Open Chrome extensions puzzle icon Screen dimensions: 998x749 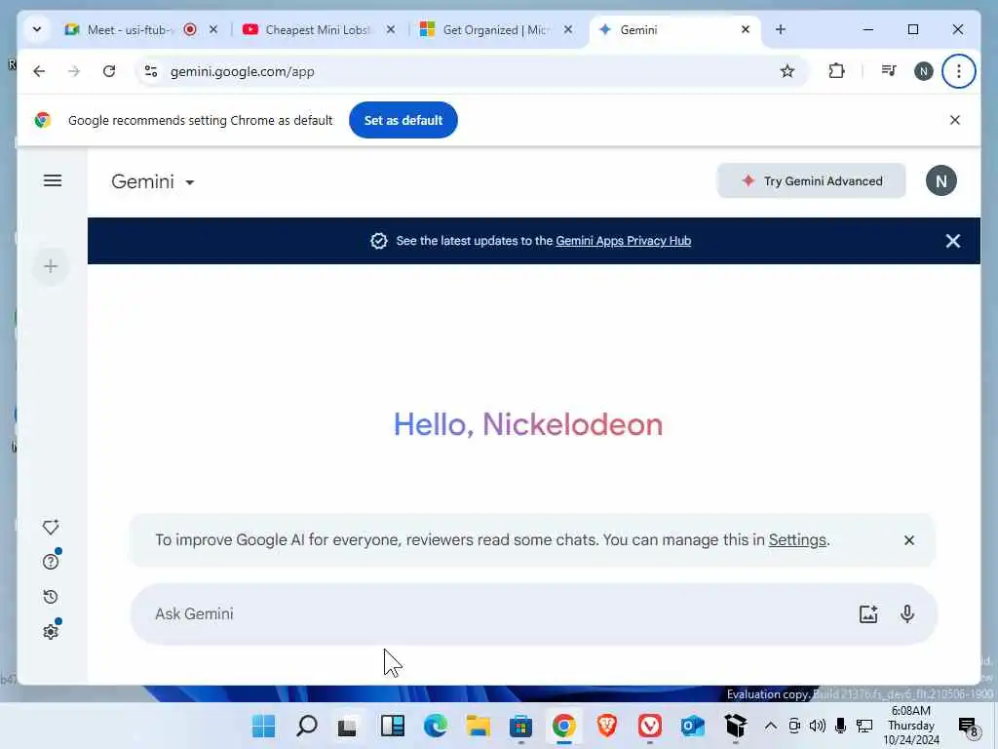click(837, 71)
